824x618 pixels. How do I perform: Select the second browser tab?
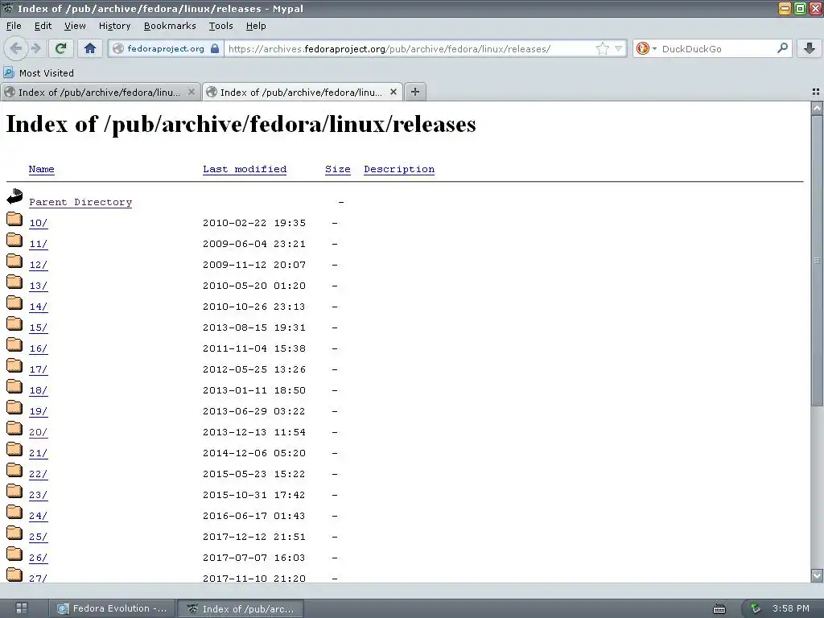(303, 92)
